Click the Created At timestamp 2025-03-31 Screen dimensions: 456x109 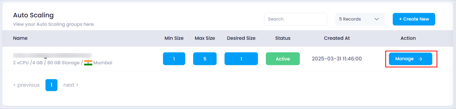[x=337, y=59]
